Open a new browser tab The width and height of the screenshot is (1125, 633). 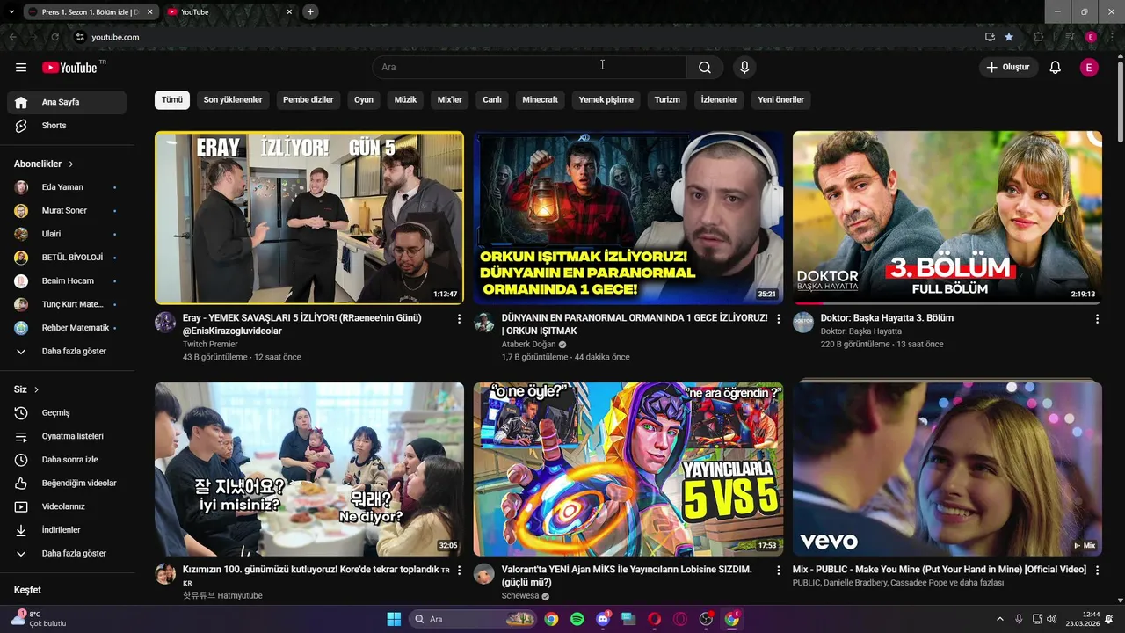tap(310, 11)
